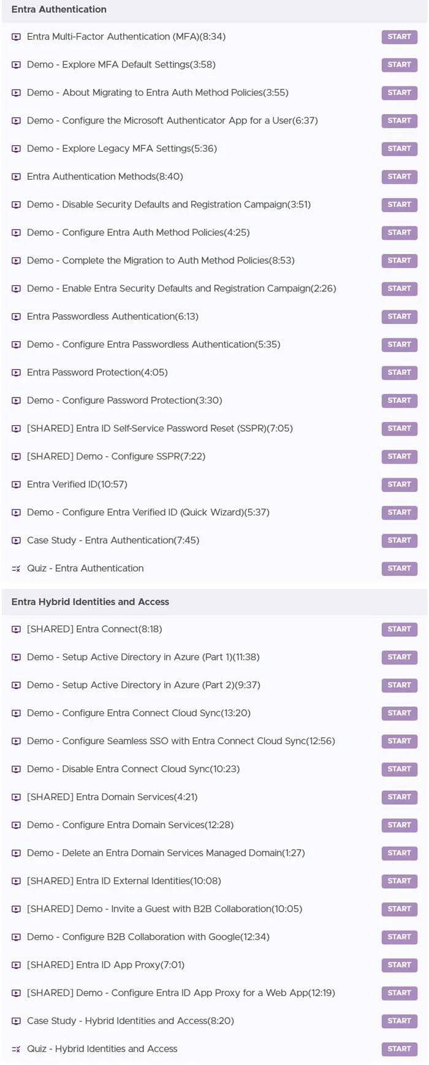Open Demo - Disable Entra Connect Cloud Sync lesson

point(133,769)
